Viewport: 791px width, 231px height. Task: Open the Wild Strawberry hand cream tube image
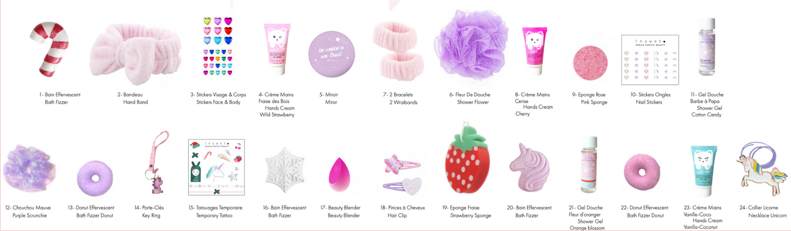coord(277,49)
